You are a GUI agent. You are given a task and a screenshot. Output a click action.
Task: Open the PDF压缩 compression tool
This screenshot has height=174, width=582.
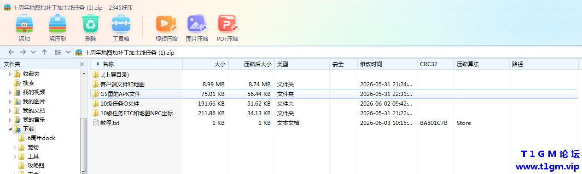click(227, 23)
